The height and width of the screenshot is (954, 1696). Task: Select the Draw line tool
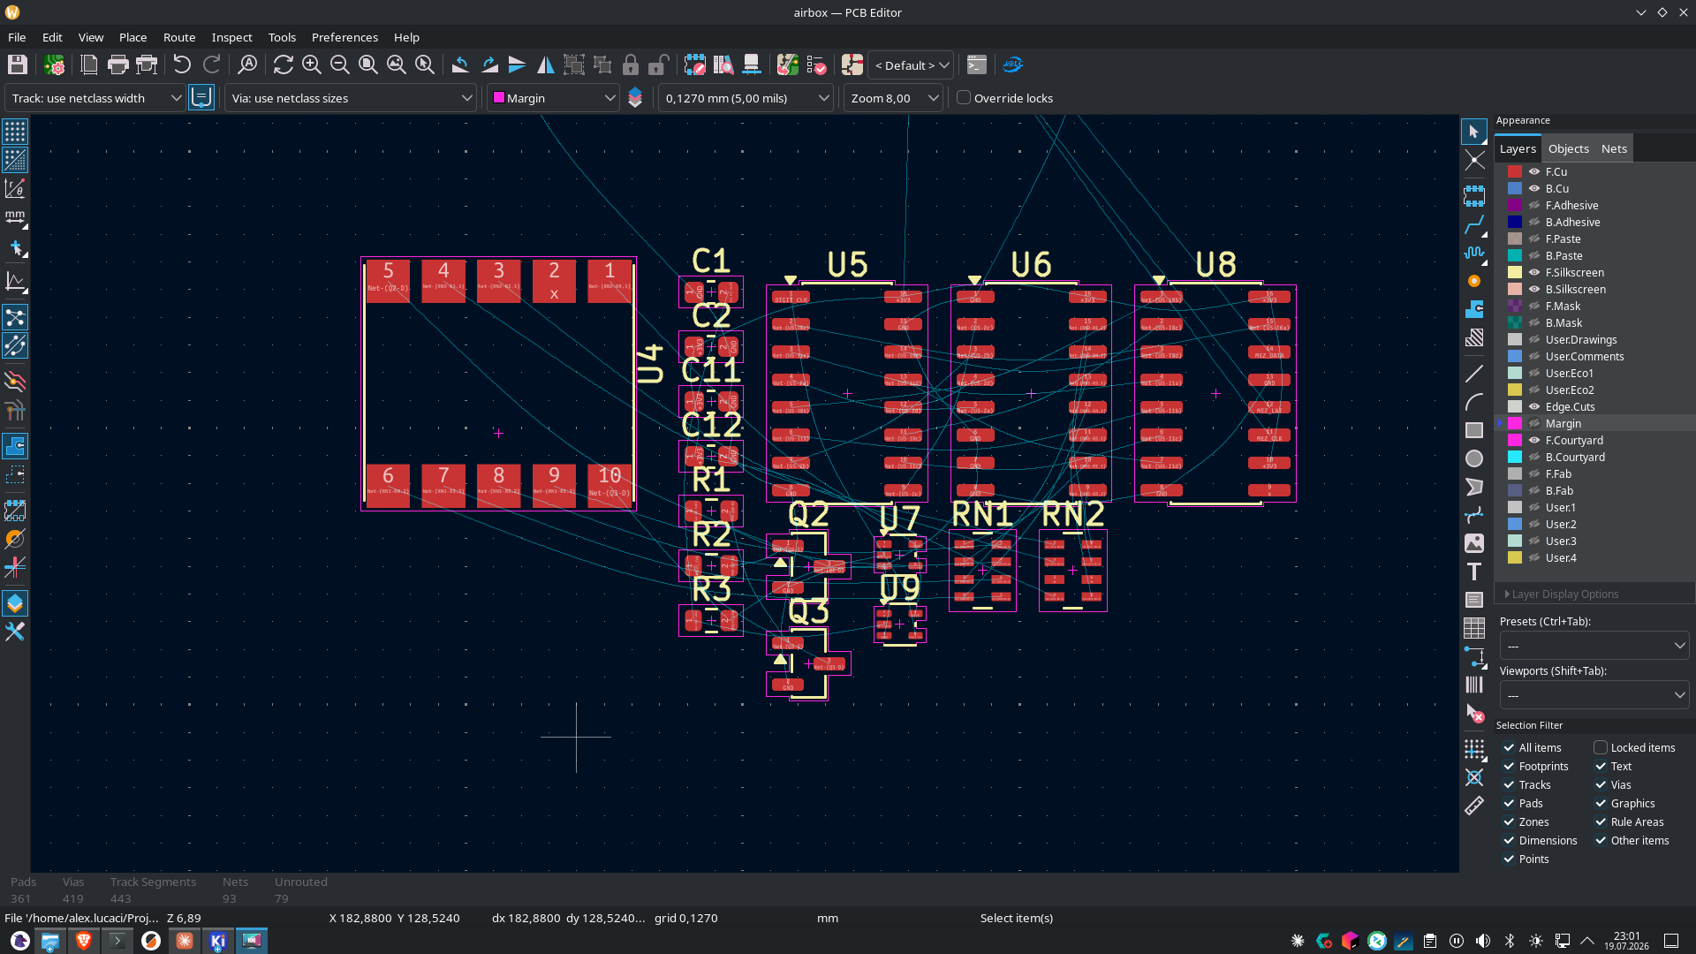[1474, 375]
